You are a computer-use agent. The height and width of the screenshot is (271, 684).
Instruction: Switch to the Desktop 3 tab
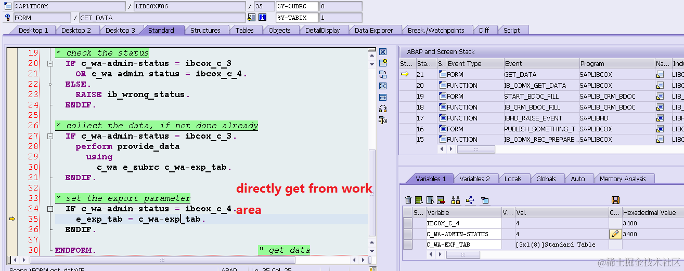120,30
